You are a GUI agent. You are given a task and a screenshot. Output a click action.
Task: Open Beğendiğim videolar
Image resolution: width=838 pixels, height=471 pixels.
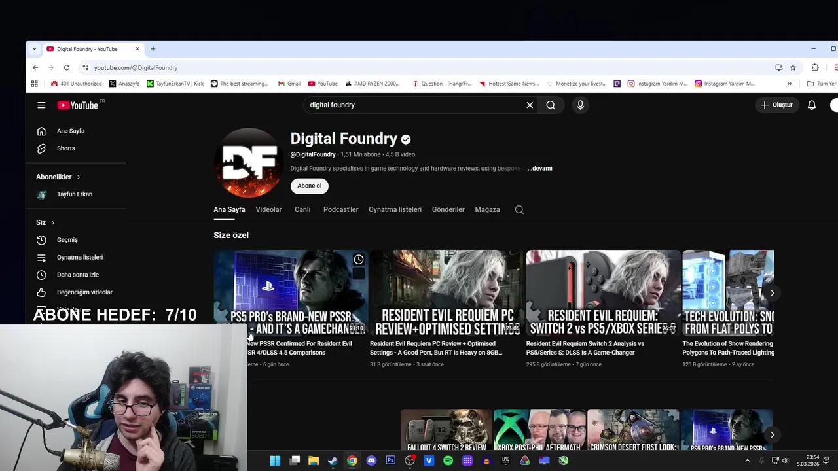point(84,292)
